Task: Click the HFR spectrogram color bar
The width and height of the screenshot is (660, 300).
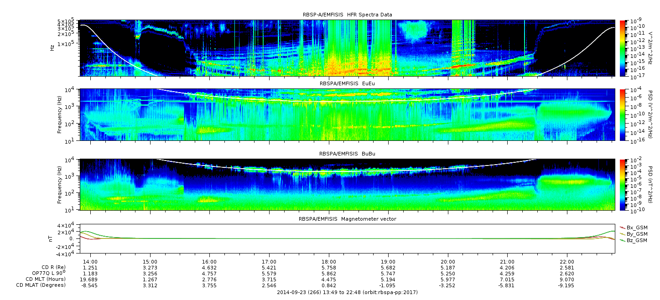Action: 623,48
